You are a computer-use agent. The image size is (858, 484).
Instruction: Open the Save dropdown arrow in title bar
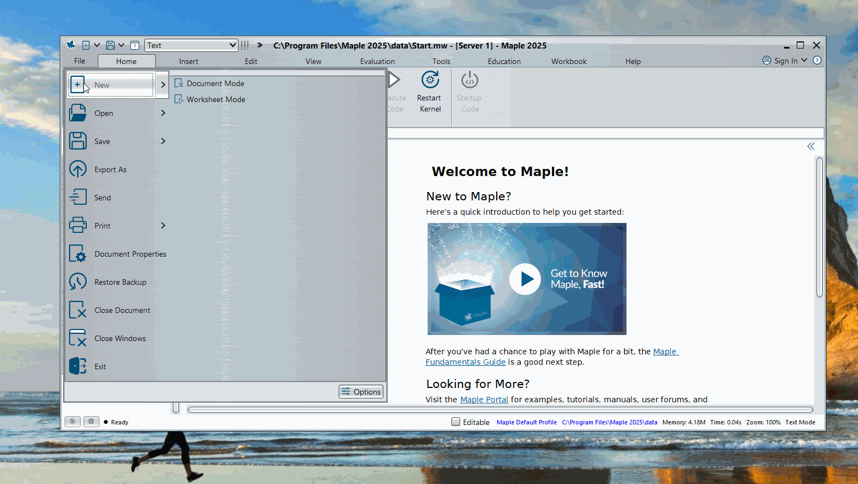[x=121, y=45]
